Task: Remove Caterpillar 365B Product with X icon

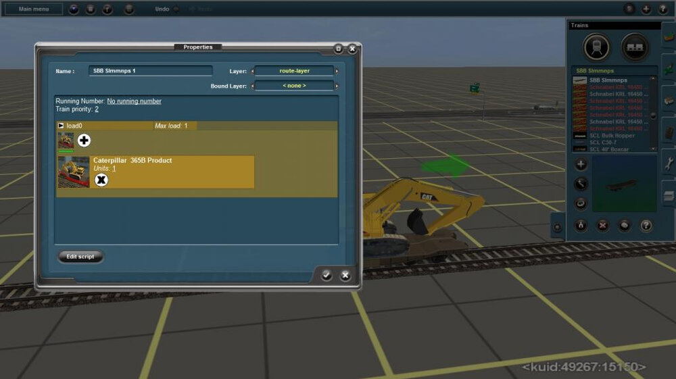Action: [x=101, y=180]
